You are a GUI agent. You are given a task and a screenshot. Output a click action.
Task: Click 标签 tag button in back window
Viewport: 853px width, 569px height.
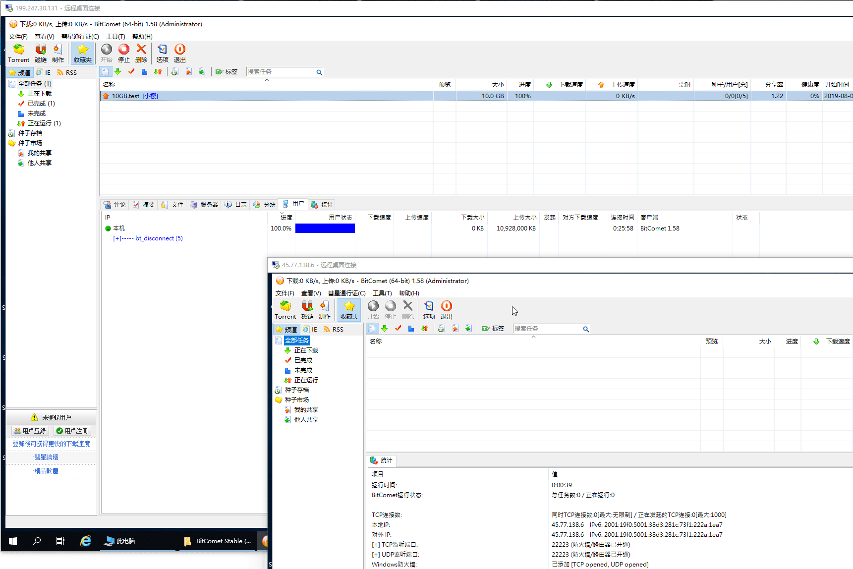227,72
